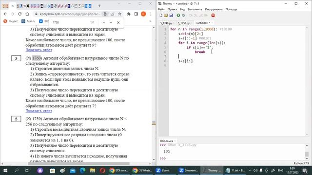Open the Инструменты menu in Thonny

tap(214, 9)
